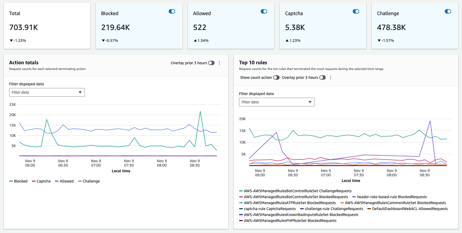Open Action totals kebab menu
Screen dimensions: 462x233
(x=219, y=63)
